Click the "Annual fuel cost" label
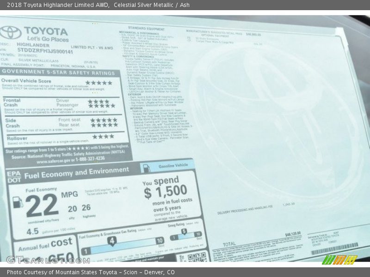The height and width of the screenshot is (277, 370). [45, 244]
